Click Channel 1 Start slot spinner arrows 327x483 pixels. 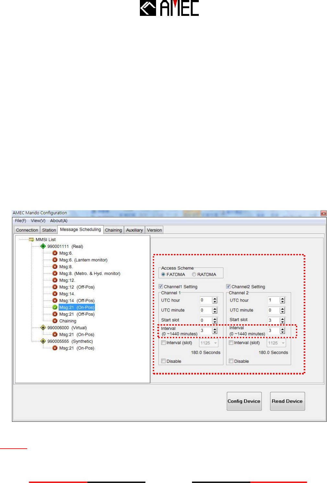coord(215,320)
